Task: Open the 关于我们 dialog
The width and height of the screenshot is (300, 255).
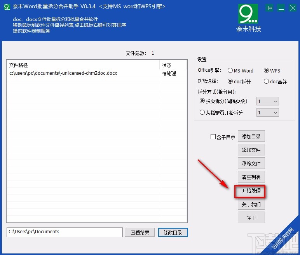Action: click(251, 204)
